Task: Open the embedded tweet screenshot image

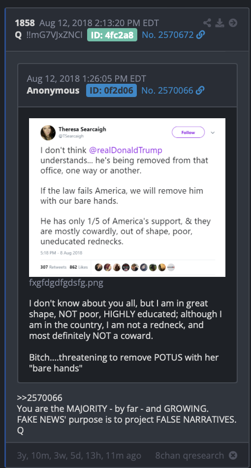Action: coord(127,198)
